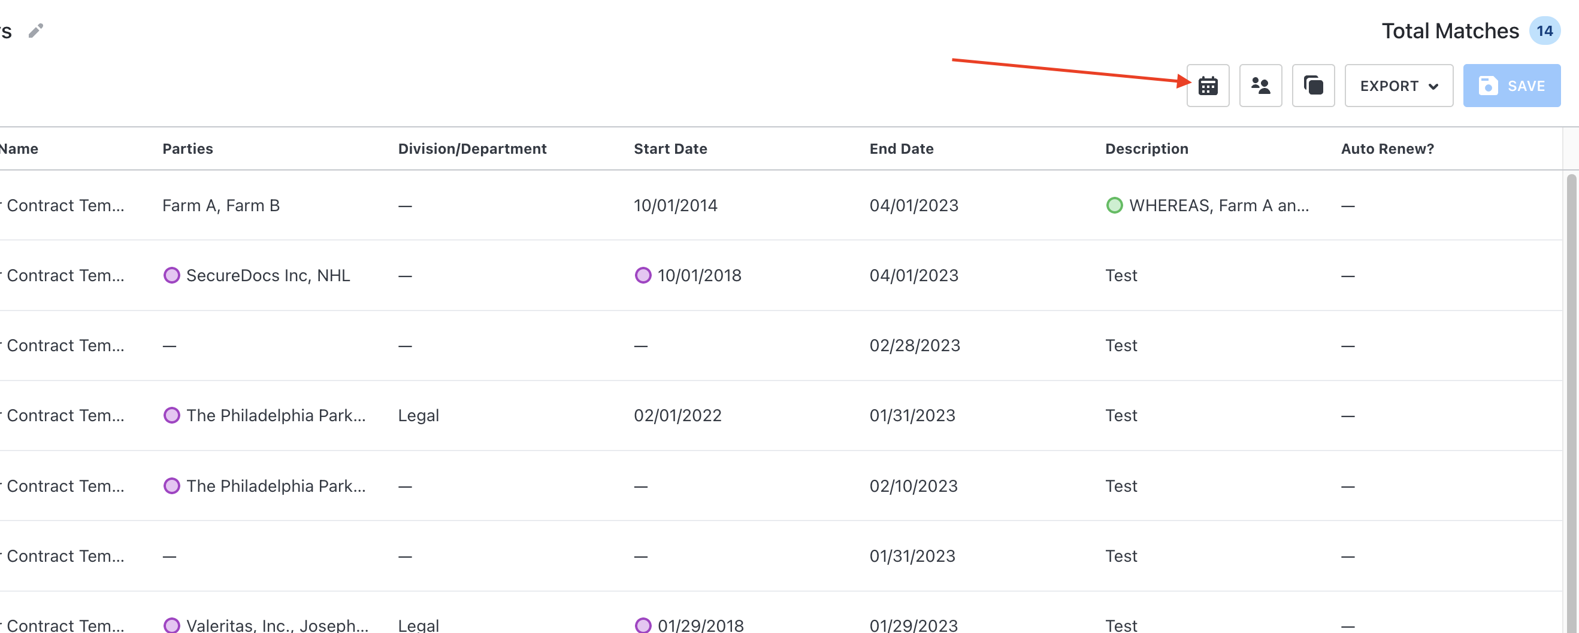This screenshot has width=1579, height=633.
Task: Select the 01/29/2023 end date cell
Action: tap(913, 625)
